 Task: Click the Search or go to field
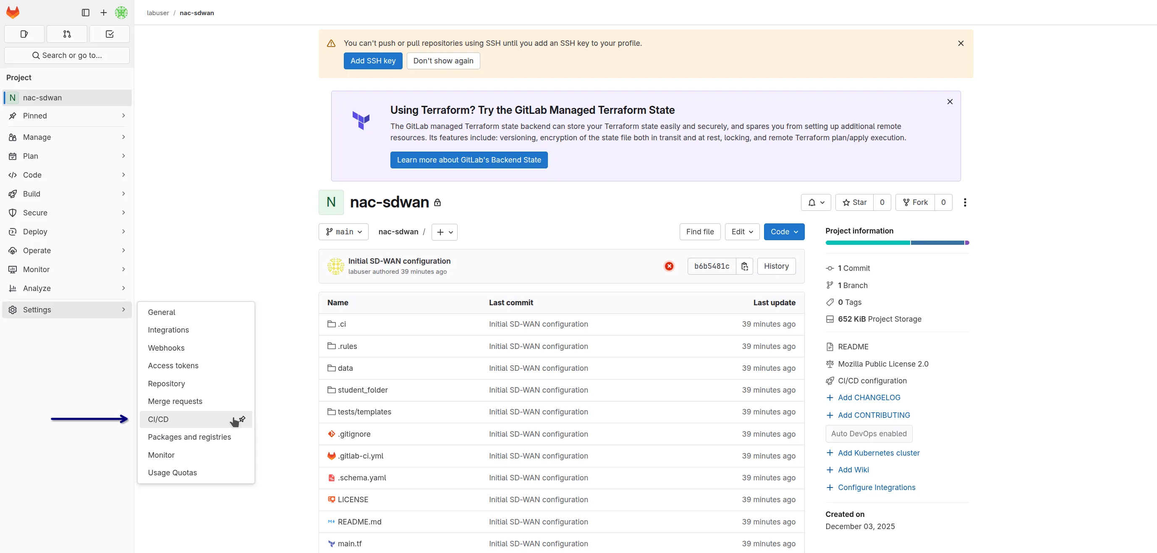(x=66, y=55)
